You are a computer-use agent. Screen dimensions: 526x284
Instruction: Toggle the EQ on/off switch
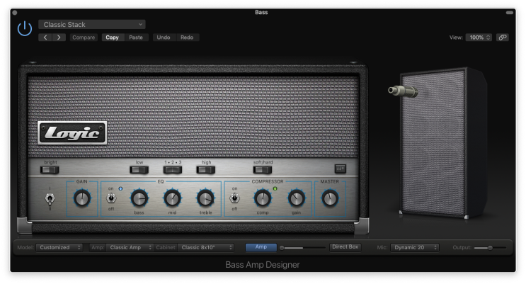click(113, 199)
